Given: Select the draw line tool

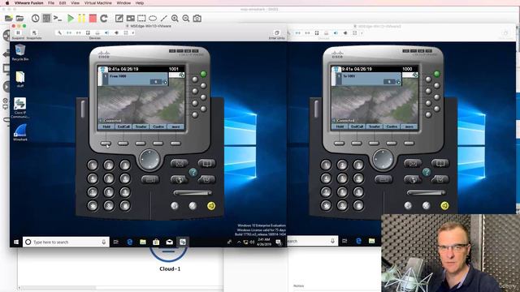Looking at the screenshot, I should (163, 18).
